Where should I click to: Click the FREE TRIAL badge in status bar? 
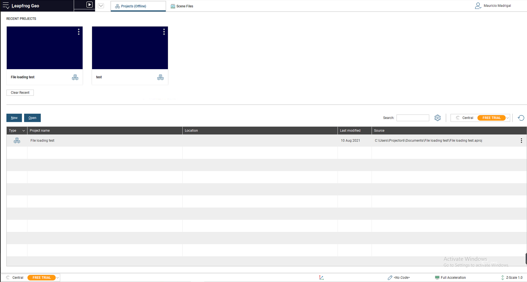click(x=41, y=278)
